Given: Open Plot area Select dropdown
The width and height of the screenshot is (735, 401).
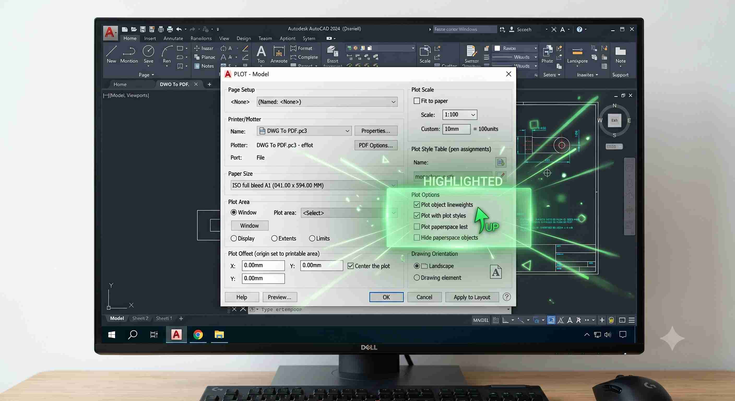Looking at the screenshot, I should tap(349, 213).
